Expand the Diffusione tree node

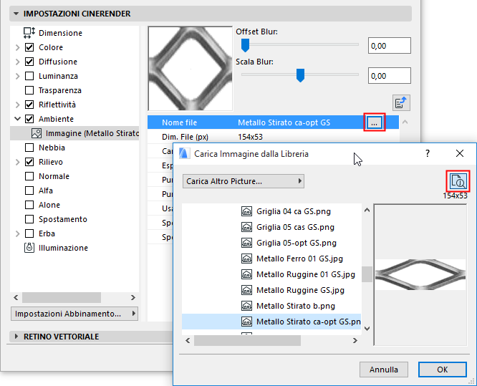coord(18,62)
